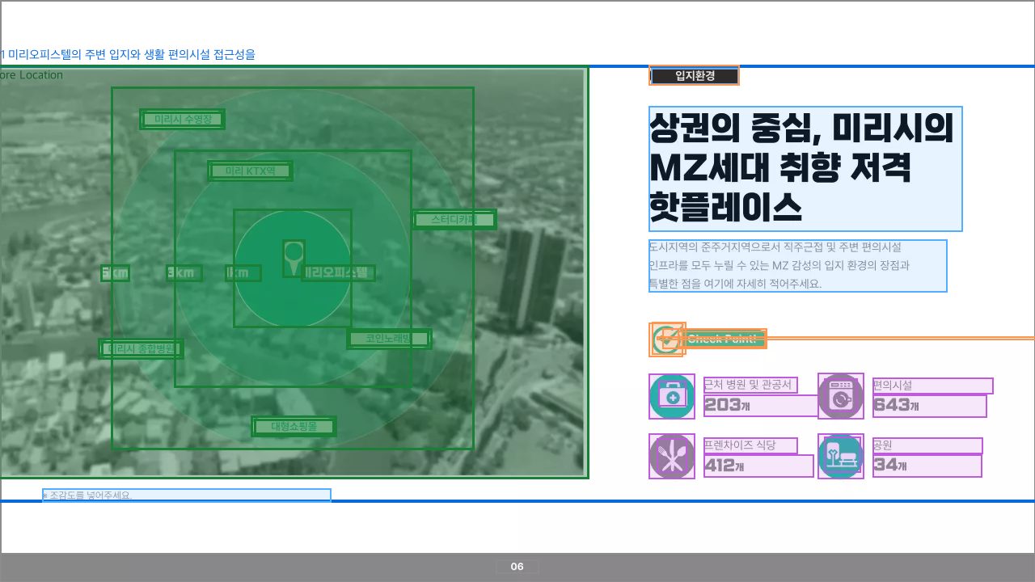Image resolution: width=1035 pixels, height=582 pixels.
Task: Click the 근처 병원 및 관공서 label
Action: (x=751, y=386)
